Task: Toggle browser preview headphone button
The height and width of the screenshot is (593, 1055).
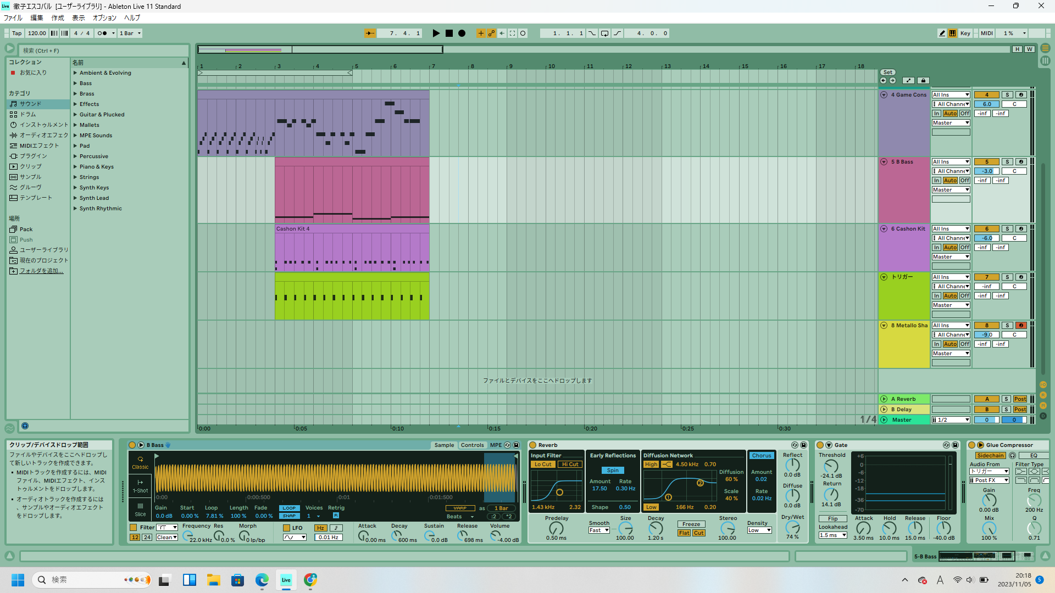Action: point(25,426)
